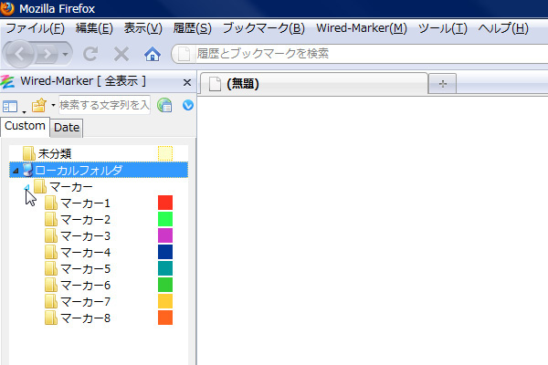Open the 編集(E) menu
Screen dimensions: 548x365
coord(94,28)
